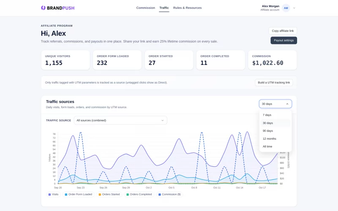Screen dimensions: 338x211
Task: Click Build a UTM tracking link
Action: tap(274, 82)
